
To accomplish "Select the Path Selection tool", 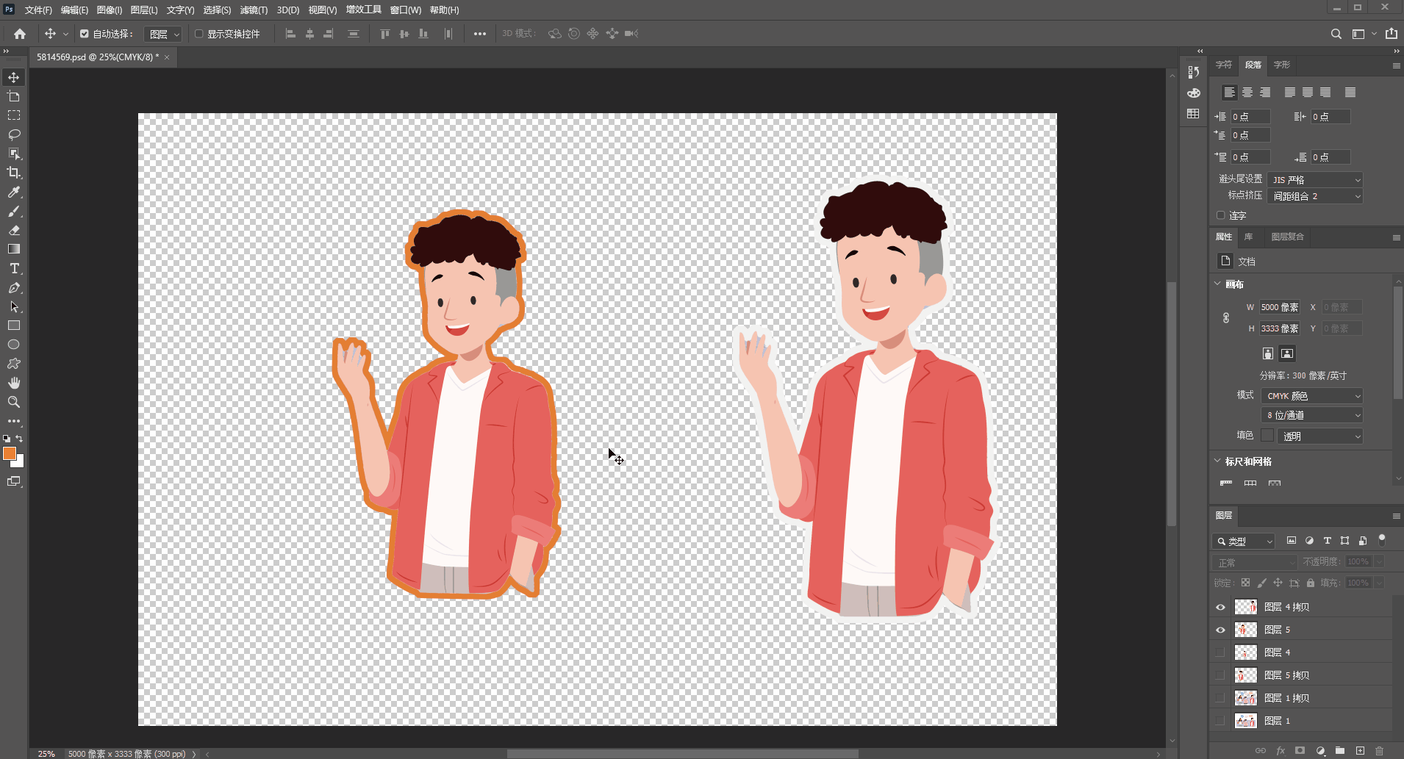I will click(14, 306).
